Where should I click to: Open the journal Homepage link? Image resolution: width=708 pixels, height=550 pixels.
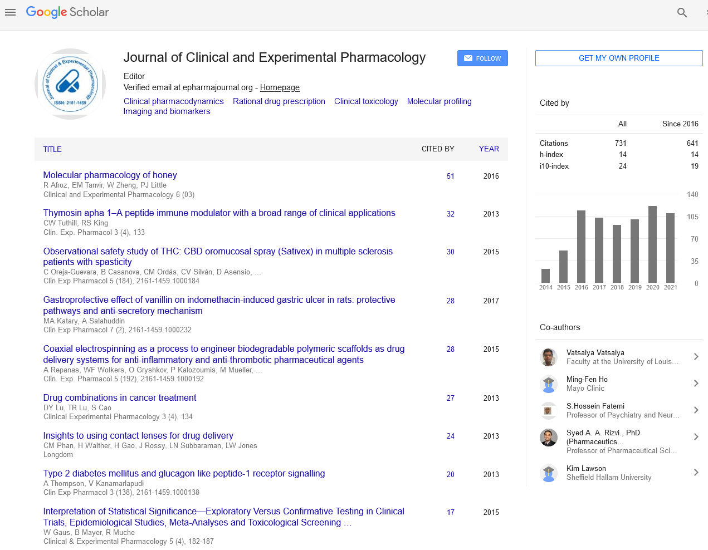[280, 87]
